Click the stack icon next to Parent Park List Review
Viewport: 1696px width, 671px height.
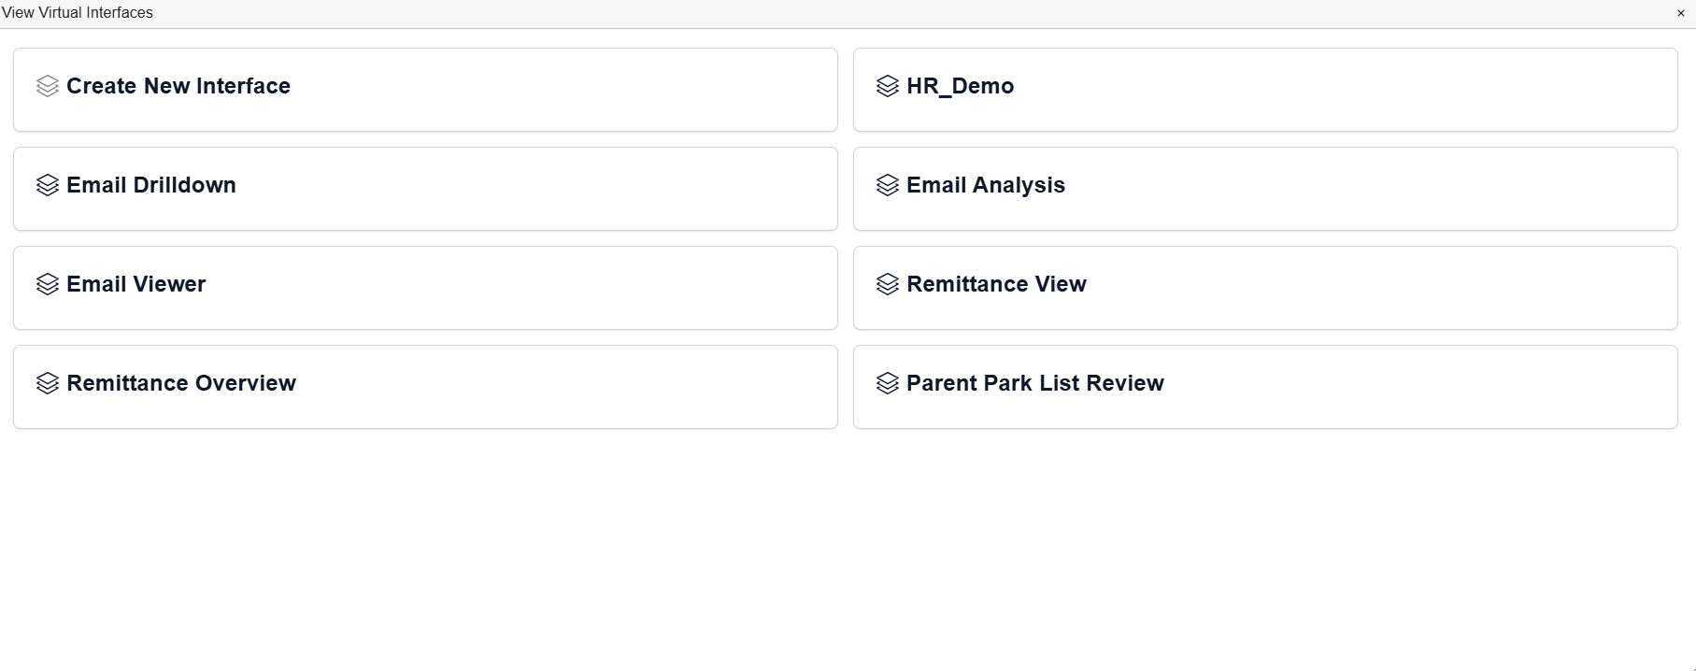pos(888,383)
